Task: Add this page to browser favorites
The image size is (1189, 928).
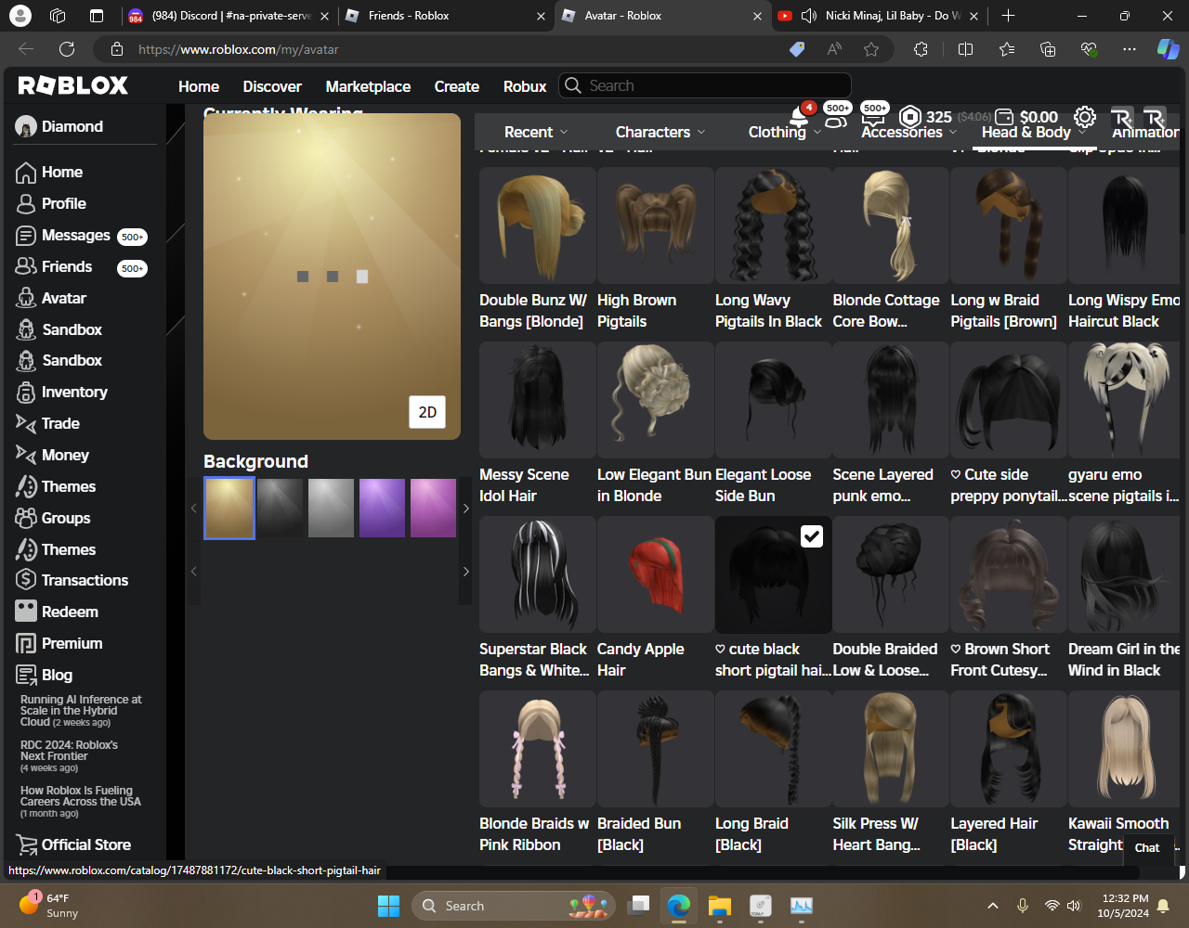Action: (x=871, y=49)
